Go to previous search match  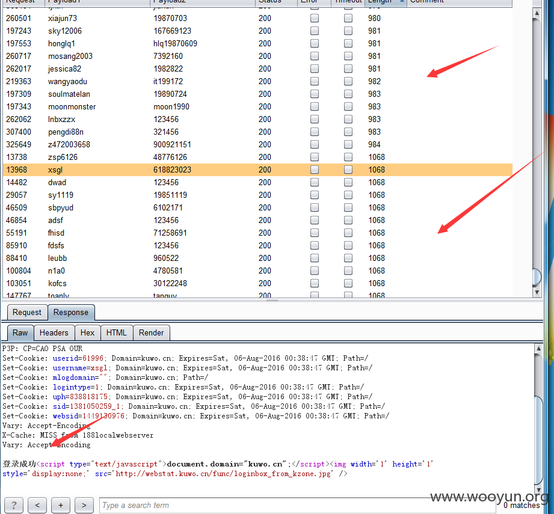[37, 505]
